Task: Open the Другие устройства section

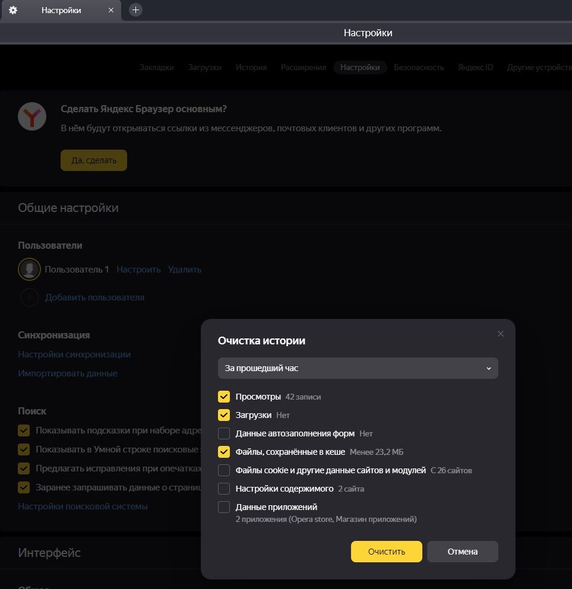Action: click(539, 67)
